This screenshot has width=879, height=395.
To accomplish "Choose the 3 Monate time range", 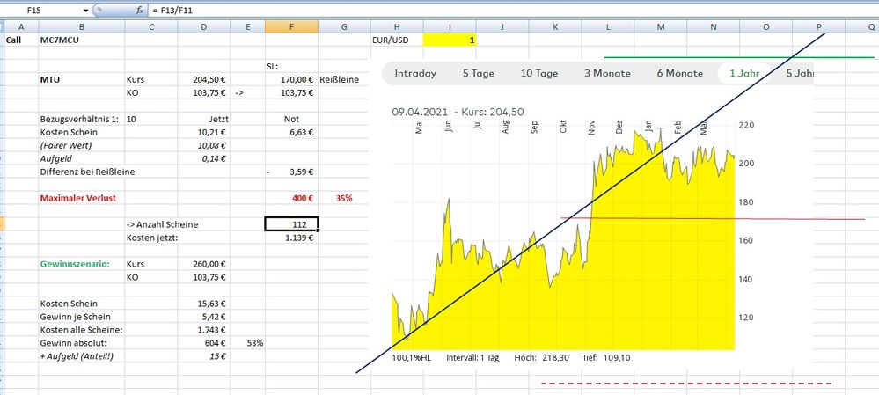I will tap(607, 73).
